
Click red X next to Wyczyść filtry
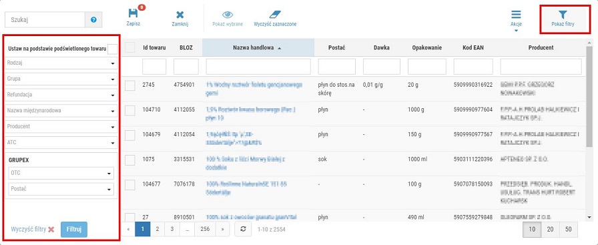tap(51, 230)
